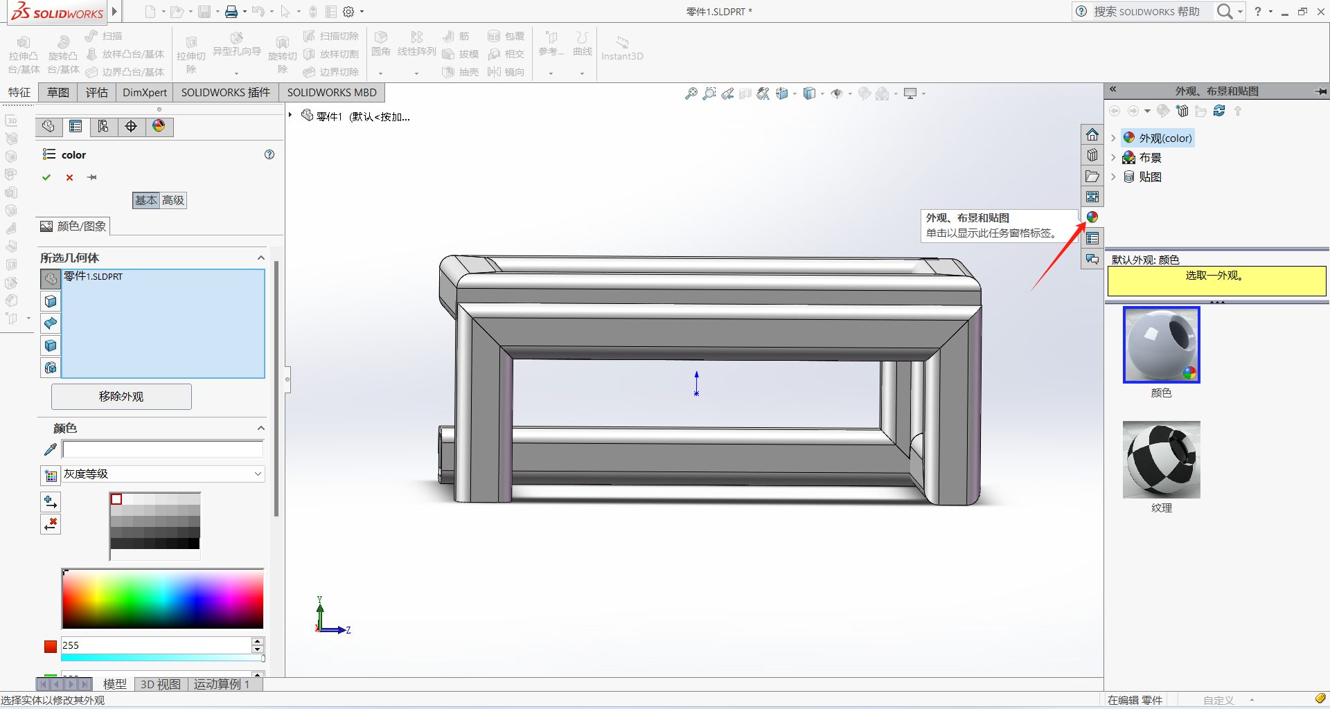Open the 运动算例 1 bottom tab
The width and height of the screenshot is (1330, 709).
(x=221, y=684)
